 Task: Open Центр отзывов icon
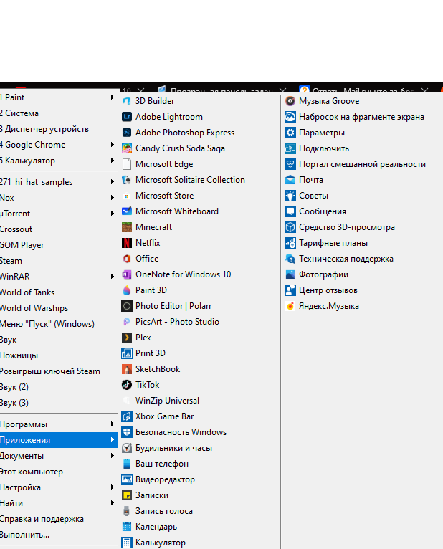pos(290,290)
